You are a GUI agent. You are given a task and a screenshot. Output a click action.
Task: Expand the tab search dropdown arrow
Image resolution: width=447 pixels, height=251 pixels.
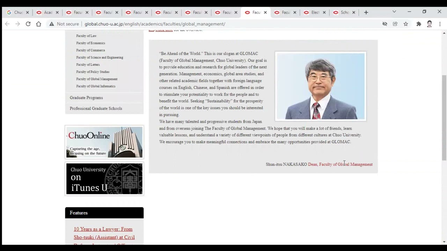394,12
